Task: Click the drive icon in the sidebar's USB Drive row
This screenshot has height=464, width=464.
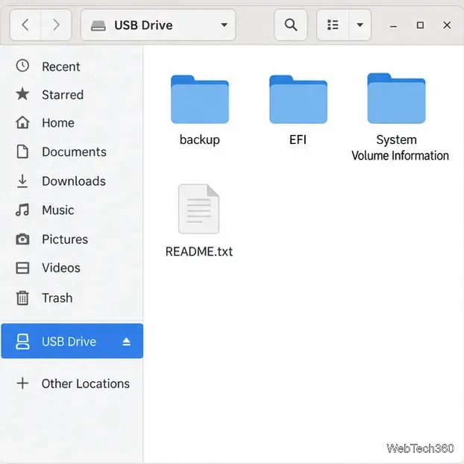Action: (22, 342)
